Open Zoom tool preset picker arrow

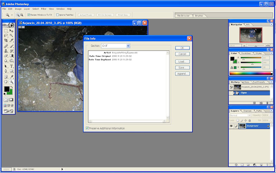click(x=12, y=15)
